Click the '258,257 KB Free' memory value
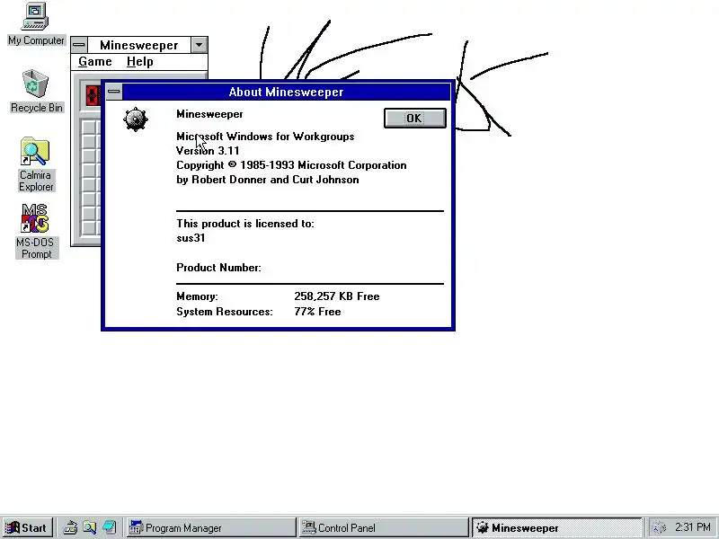 337,296
